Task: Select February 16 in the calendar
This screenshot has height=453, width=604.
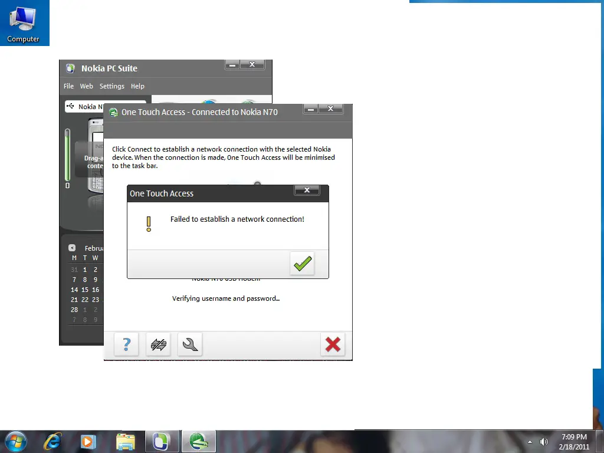Action: (x=96, y=290)
